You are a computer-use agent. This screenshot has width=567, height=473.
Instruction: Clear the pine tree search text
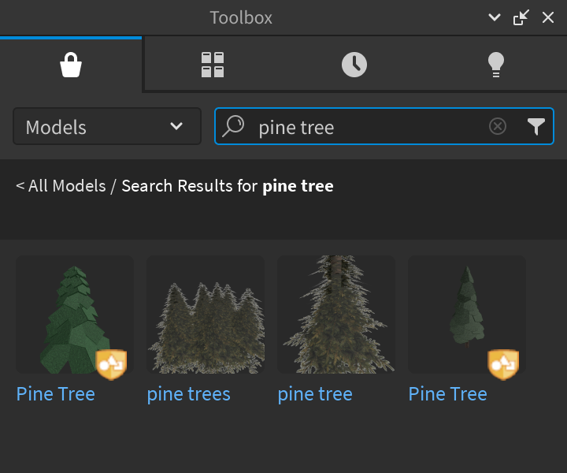point(498,126)
